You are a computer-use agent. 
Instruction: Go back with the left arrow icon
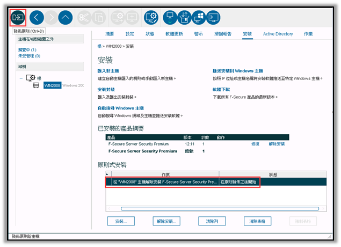37,17
